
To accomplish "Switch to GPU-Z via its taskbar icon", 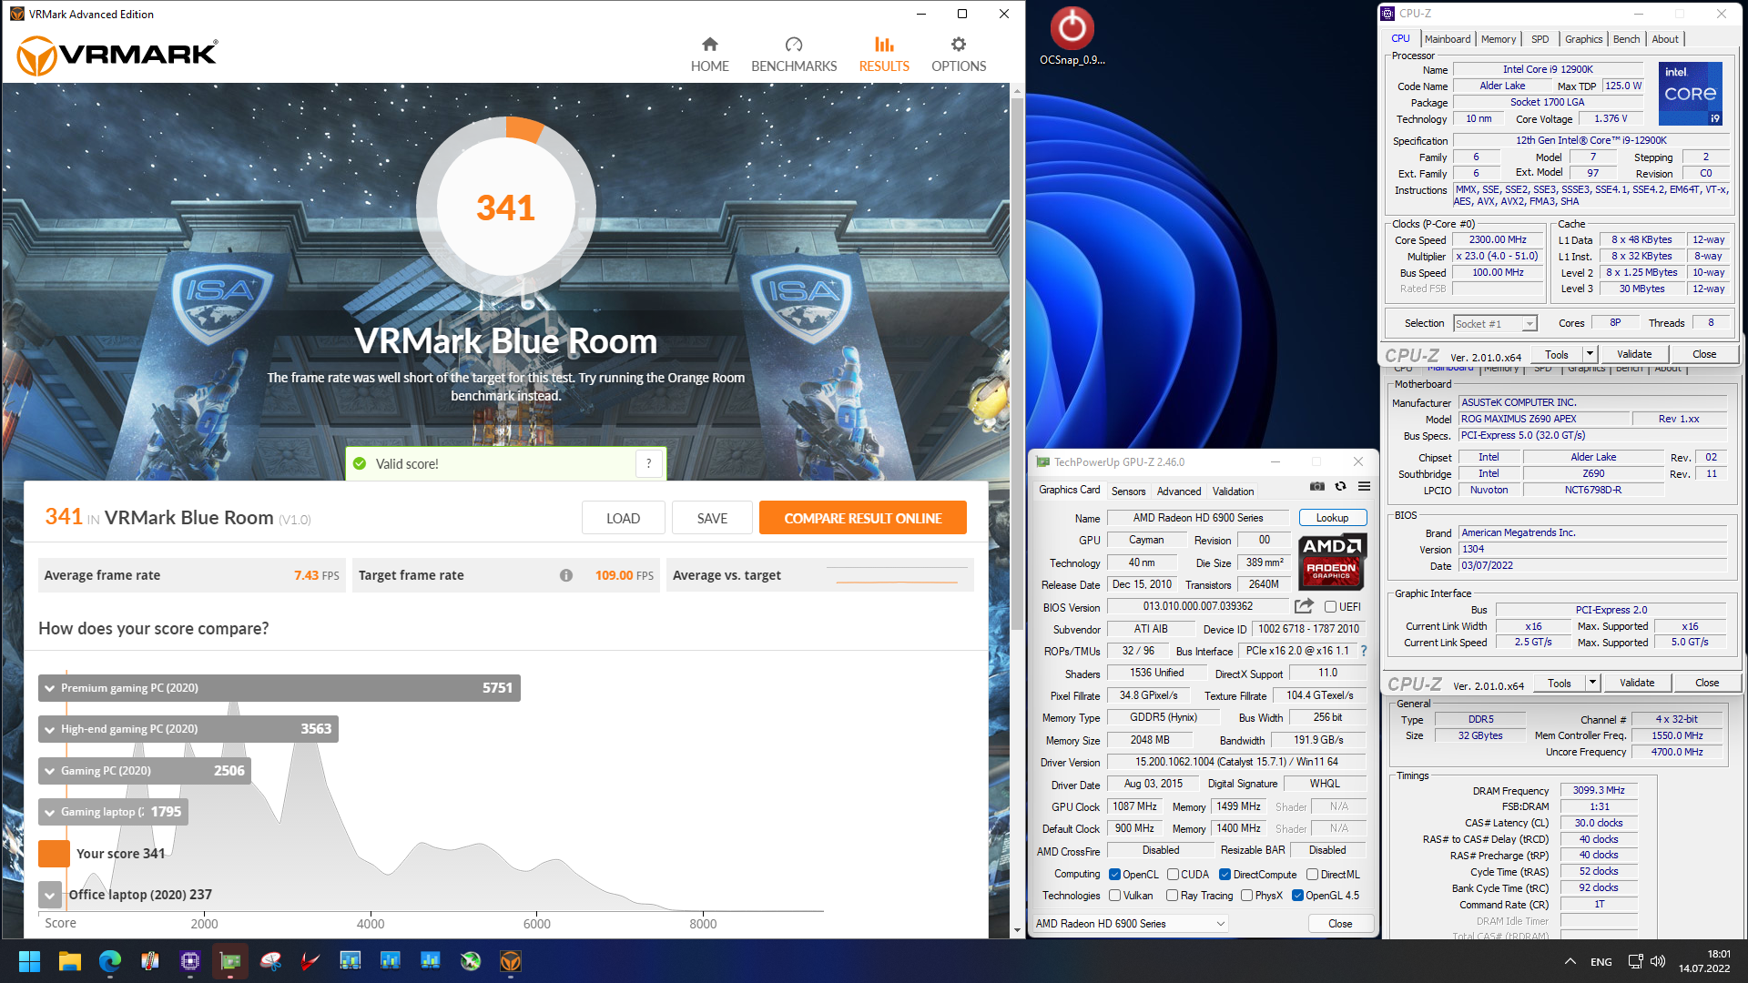I will [230, 961].
